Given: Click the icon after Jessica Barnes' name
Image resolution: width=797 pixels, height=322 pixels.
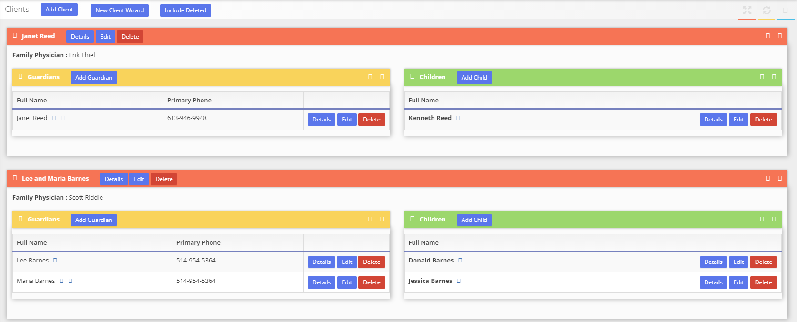Looking at the screenshot, I should 459,281.
